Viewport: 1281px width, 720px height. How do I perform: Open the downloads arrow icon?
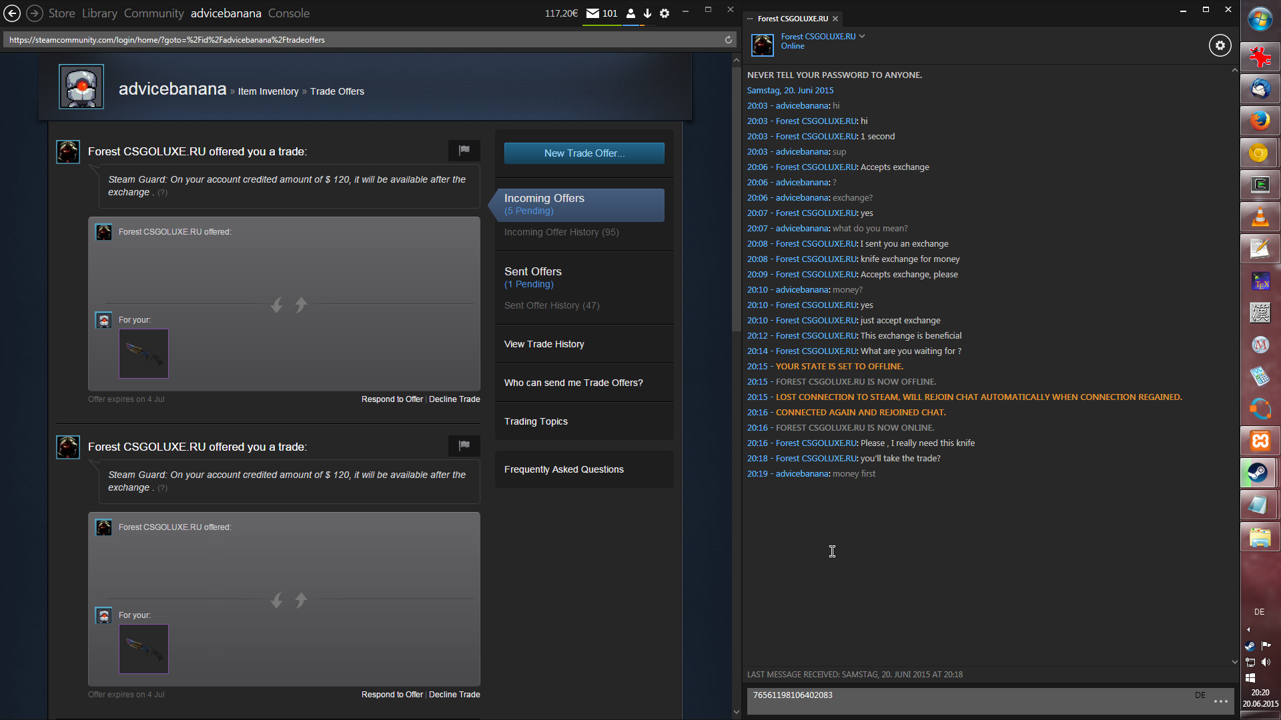(x=647, y=13)
